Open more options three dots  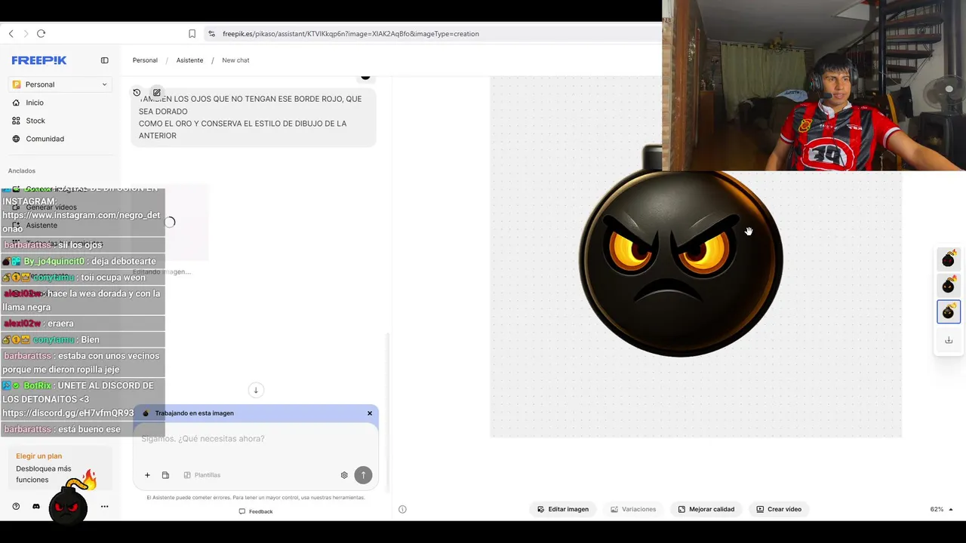pos(104,507)
